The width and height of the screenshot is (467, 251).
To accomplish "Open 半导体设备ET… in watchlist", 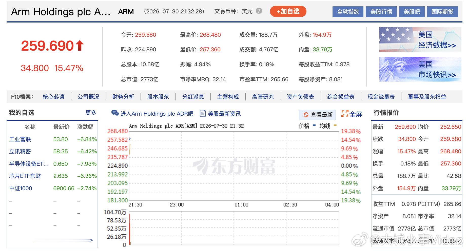I will (x=29, y=164).
